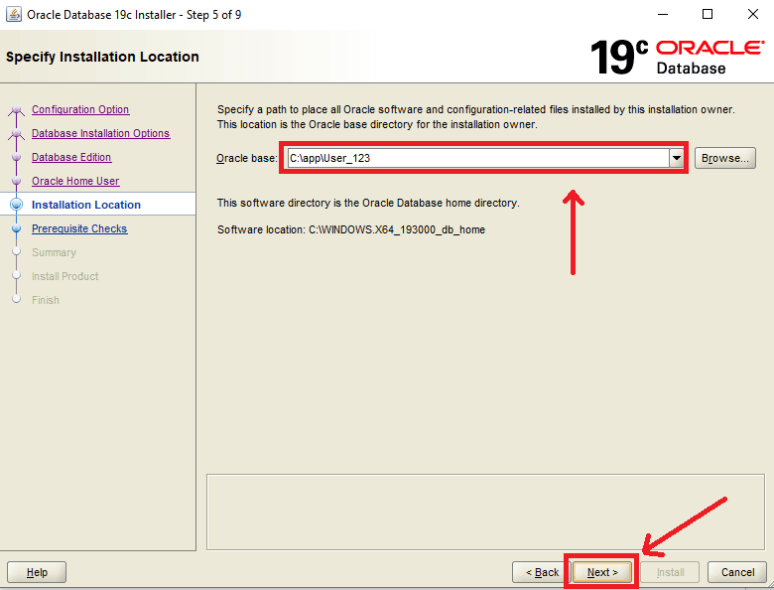
Task: Click the Configuration Option step bullet icon
Action: 16,110
